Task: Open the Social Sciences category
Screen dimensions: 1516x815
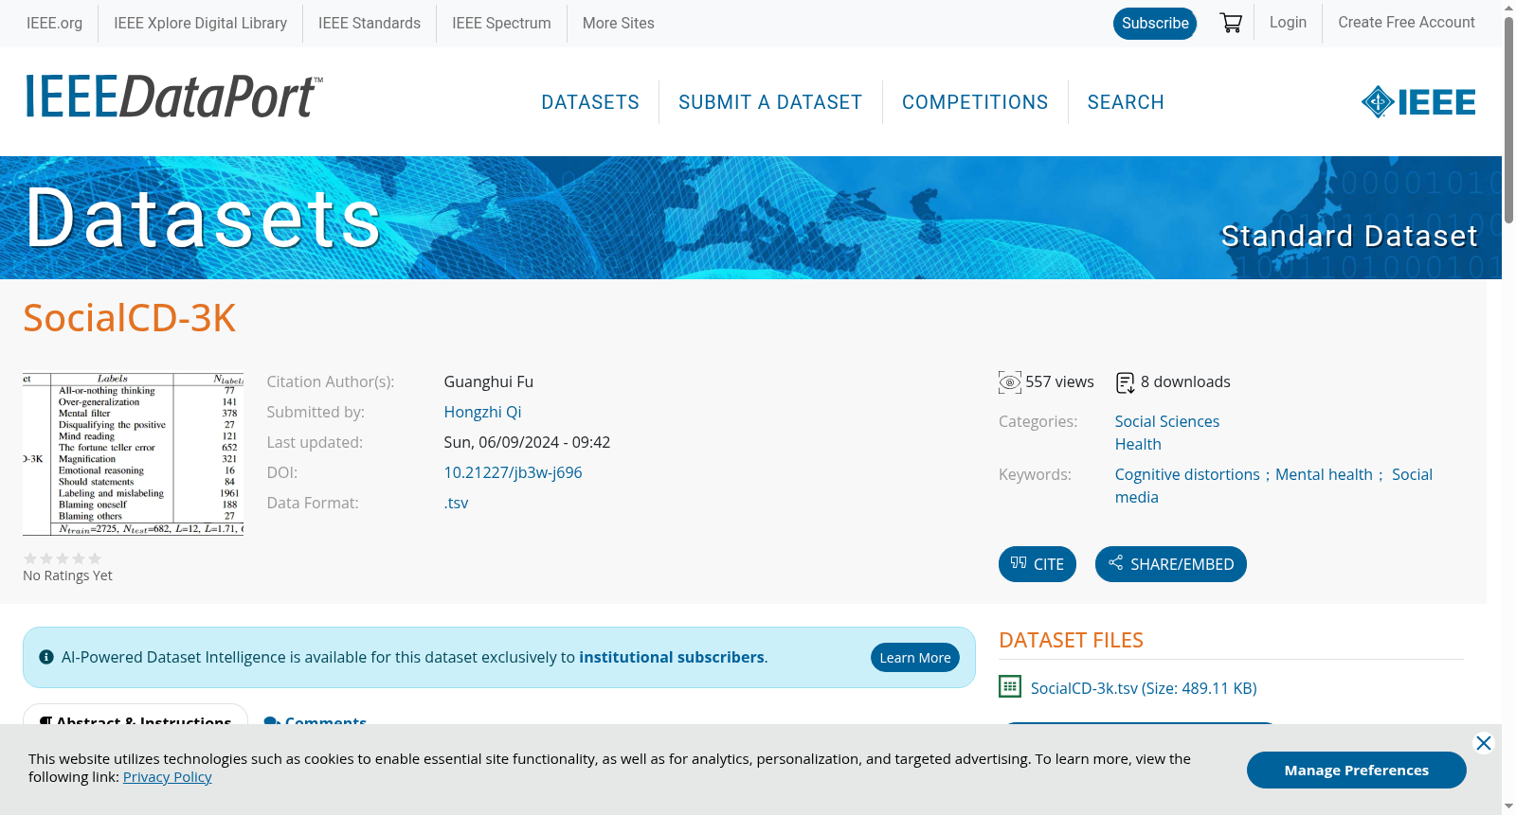Action: click(1167, 421)
